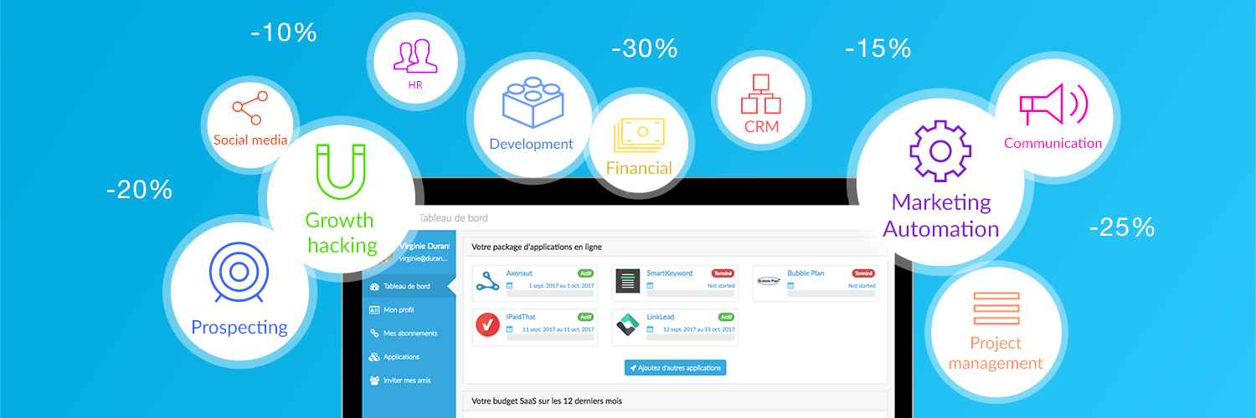
Task: Click the LinkLead calendar icon
Action: tap(649, 329)
